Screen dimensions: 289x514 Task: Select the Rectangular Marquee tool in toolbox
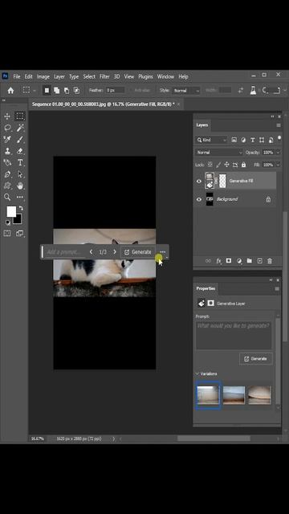click(x=20, y=116)
